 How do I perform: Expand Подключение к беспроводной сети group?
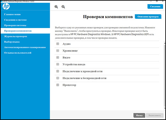tap(57, 78)
